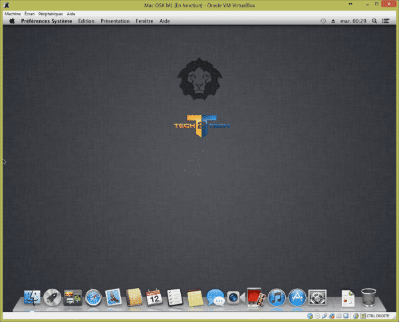This screenshot has width=399, height=322.
Task: Launch Launchpad rocket icon in dock
Action: [52, 297]
